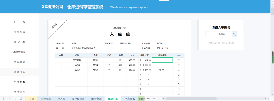
Task: Click the R-0001 document number input
Action: point(218,34)
